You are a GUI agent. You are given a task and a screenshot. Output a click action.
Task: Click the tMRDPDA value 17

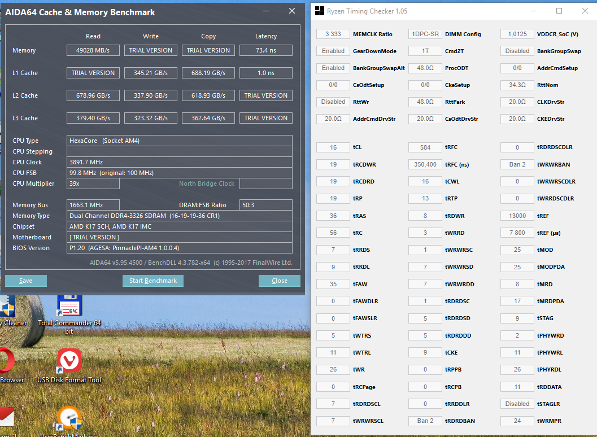pos(517,301)
